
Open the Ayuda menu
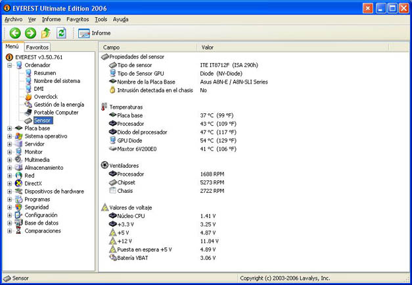pyautogui.click(x=121, y=19)
